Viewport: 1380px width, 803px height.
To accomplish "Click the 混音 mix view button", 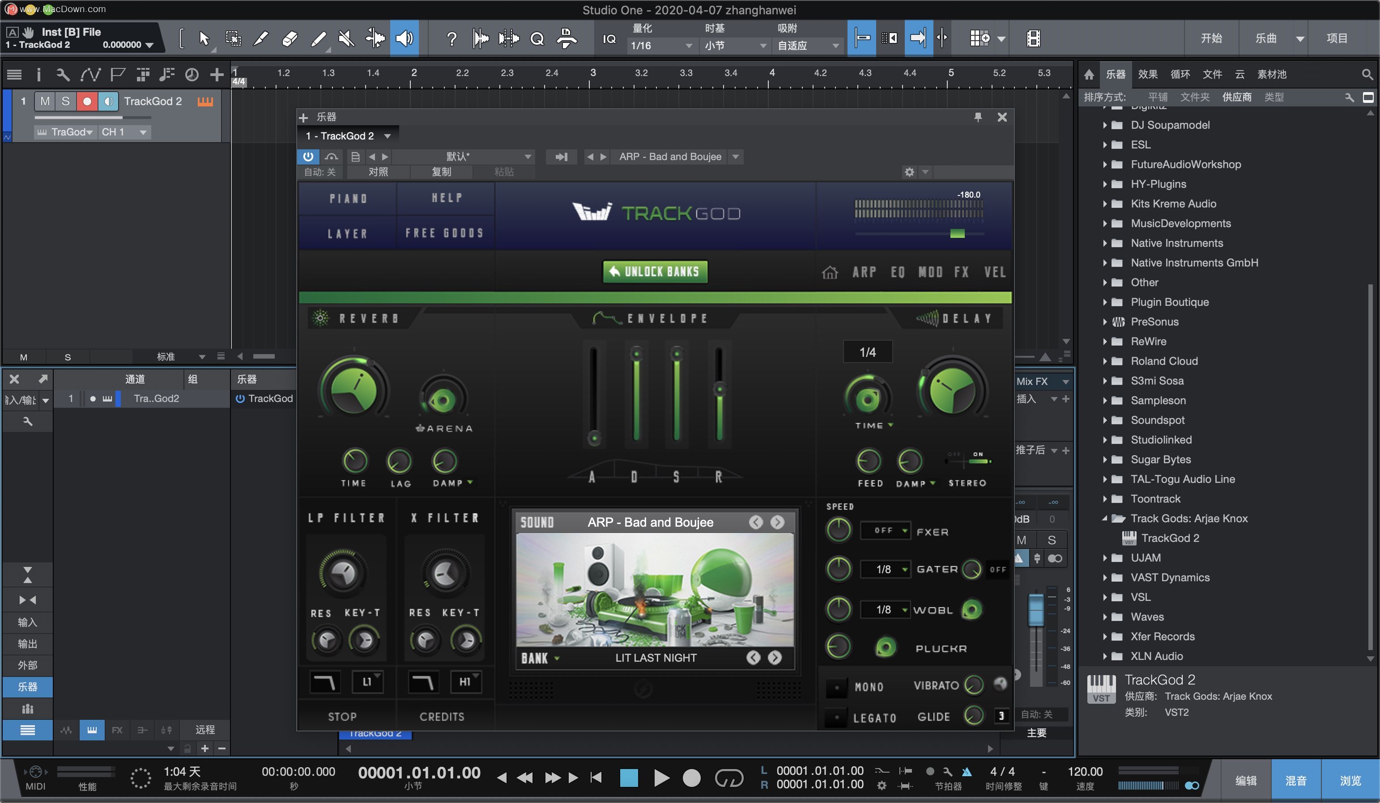I will 1296,781.
